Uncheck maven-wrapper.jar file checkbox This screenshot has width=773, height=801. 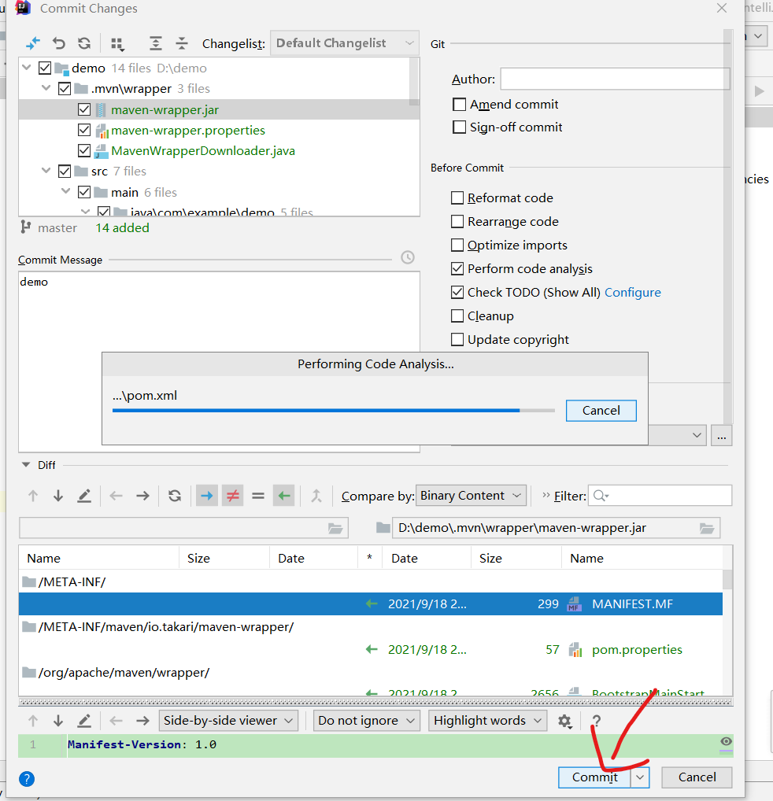[x=84, y=110]
